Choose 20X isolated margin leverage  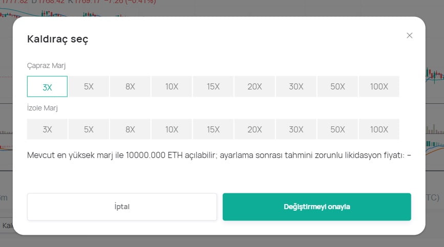(255, 129)
